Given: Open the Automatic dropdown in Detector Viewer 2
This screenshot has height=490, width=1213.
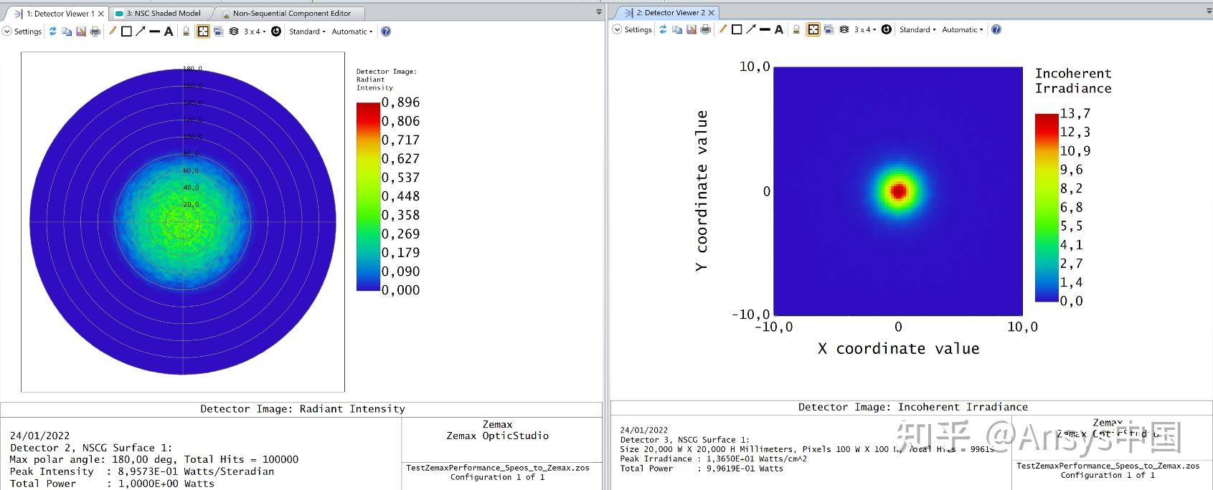Looking at the screenshot, I should pos(962,29).
